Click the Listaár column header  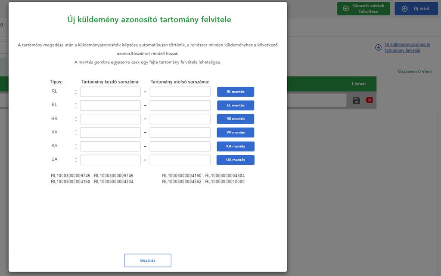359,84
